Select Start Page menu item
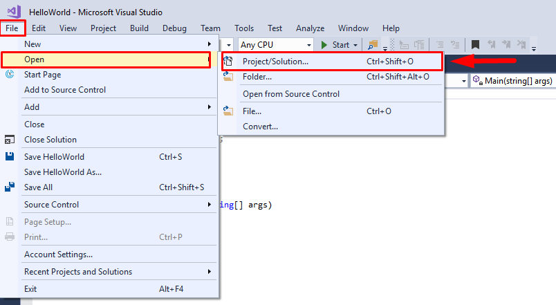Screen dimensions: 556x305 point(109,75)
